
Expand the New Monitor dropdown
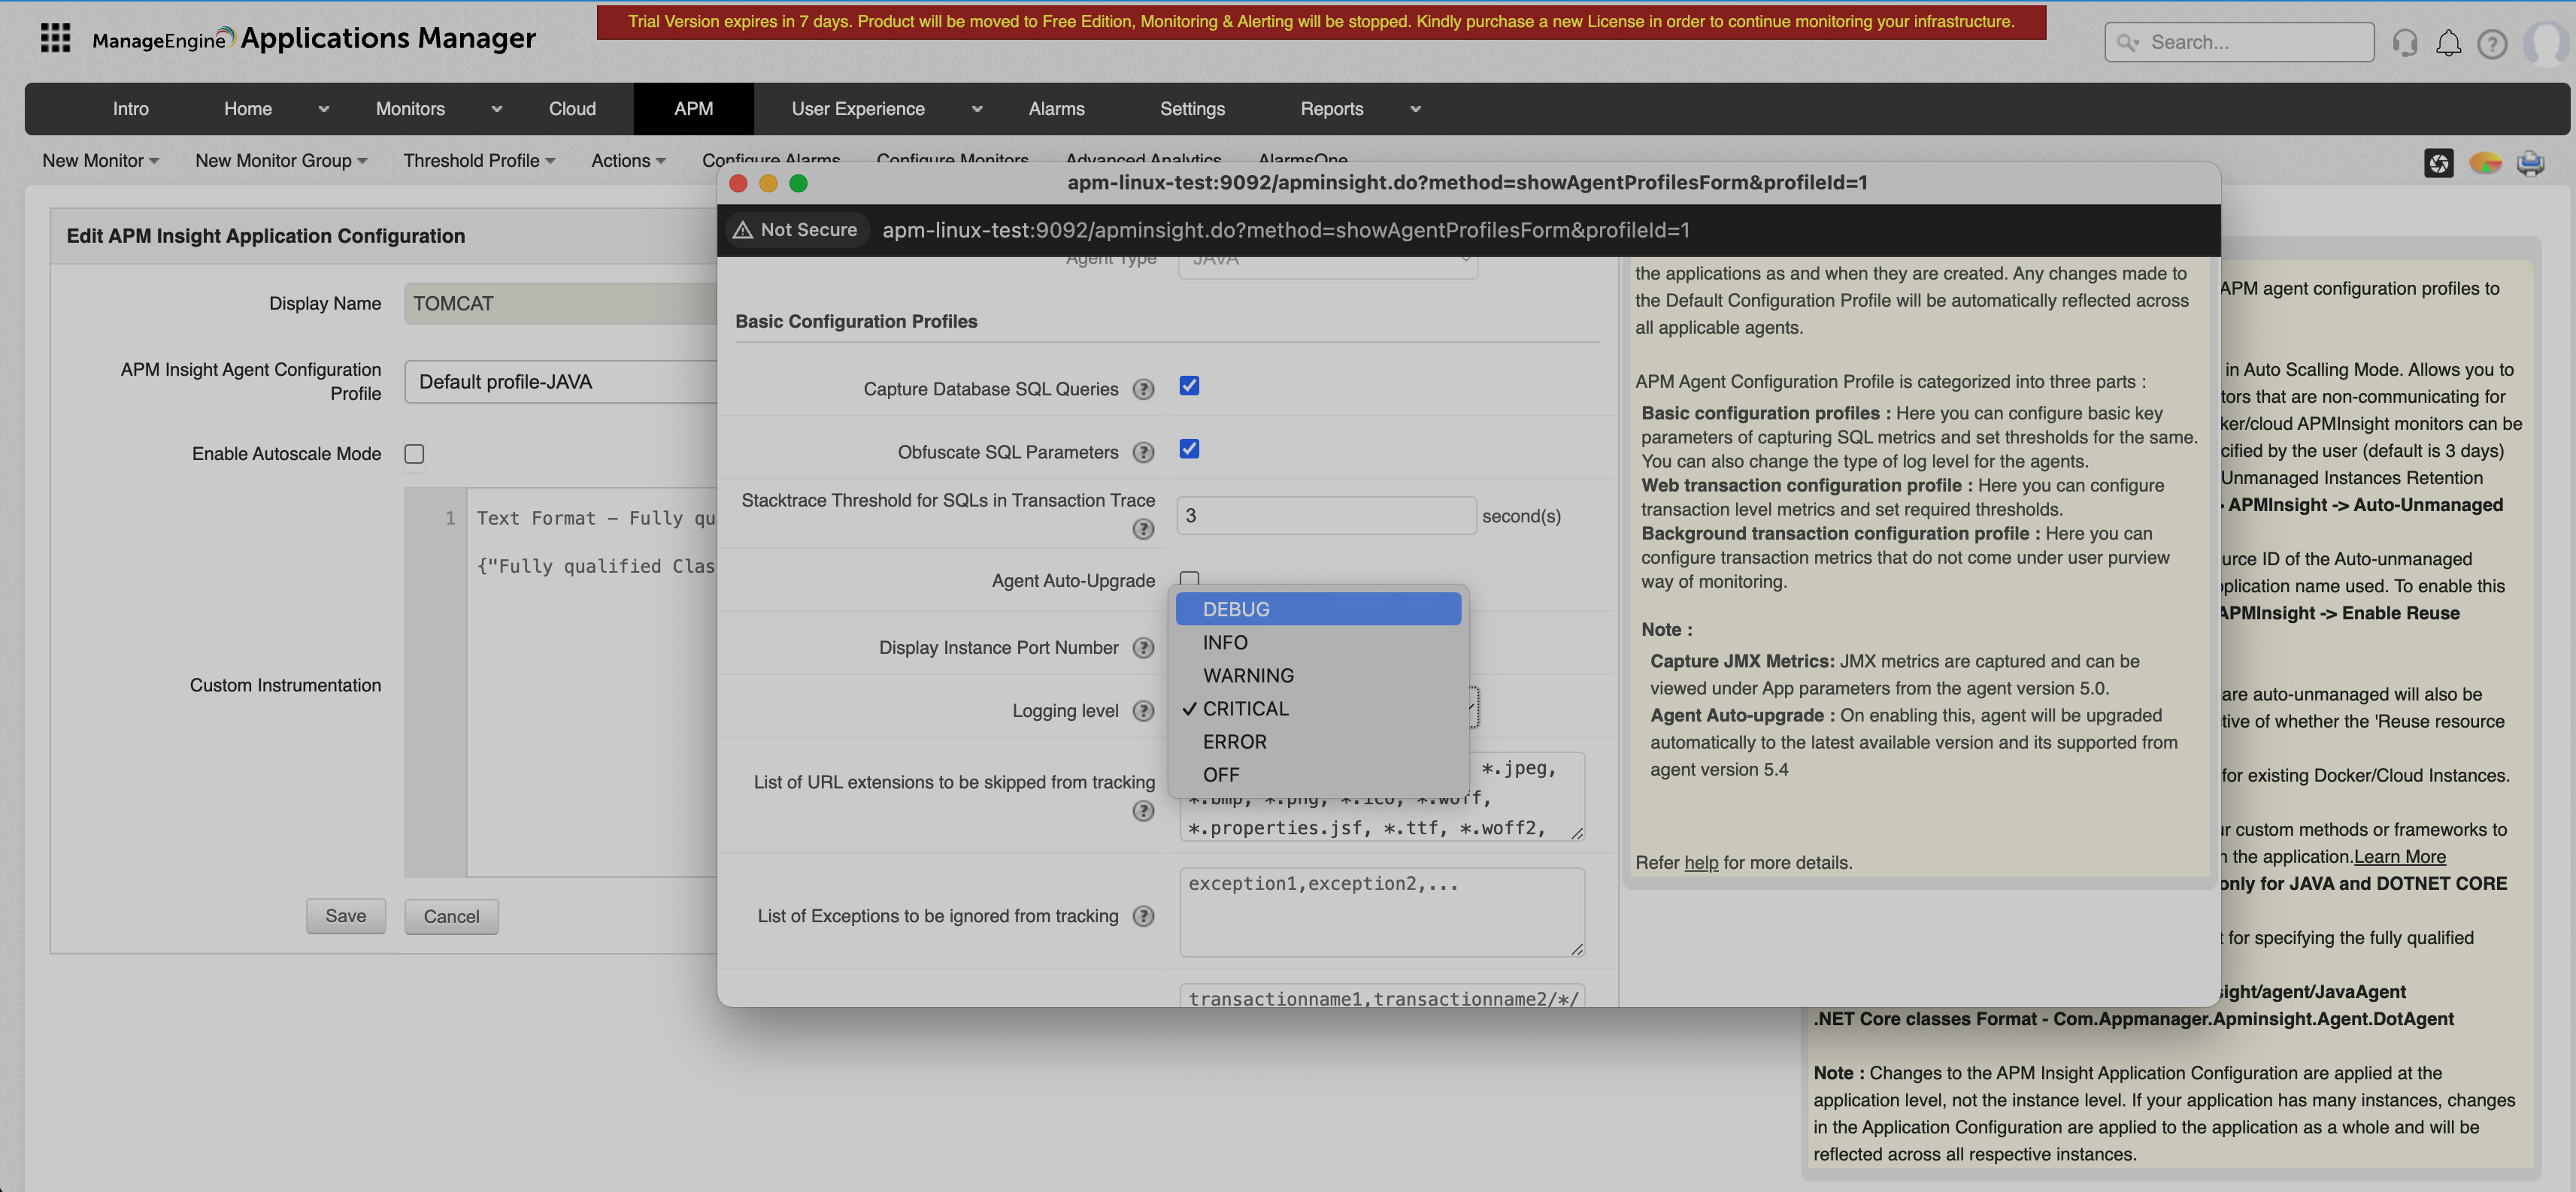(100, 161)
